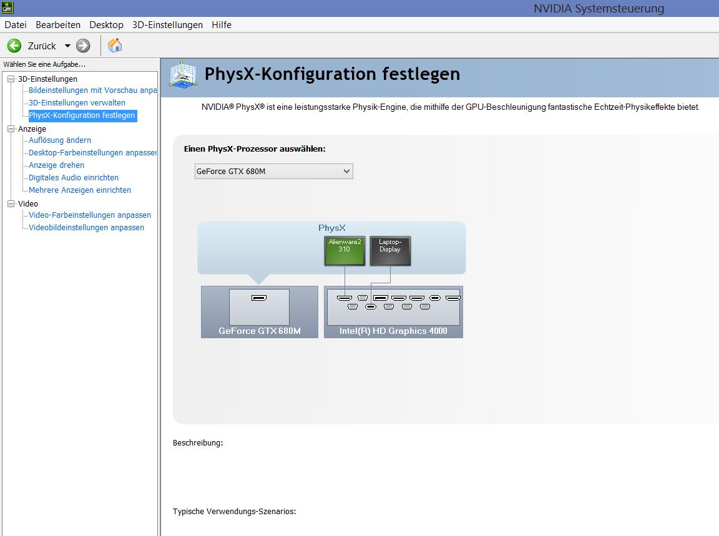Open the 3D-Einstellungen menu

tap(167, 25)
